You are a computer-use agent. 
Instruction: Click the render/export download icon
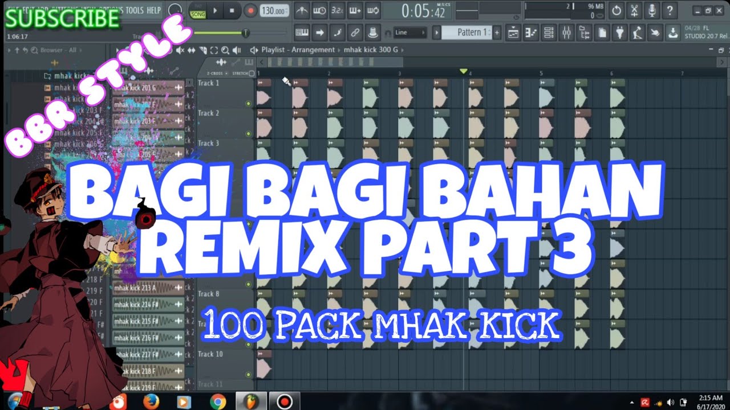click(x=673, y=32)
